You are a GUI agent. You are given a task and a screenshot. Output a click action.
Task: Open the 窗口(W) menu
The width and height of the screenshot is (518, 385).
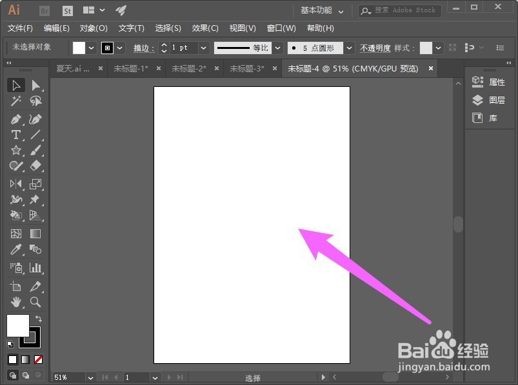(x=281, y=28)
